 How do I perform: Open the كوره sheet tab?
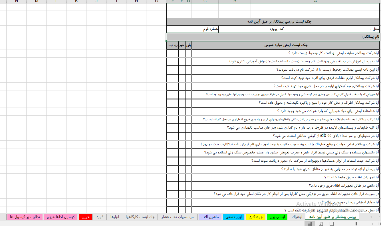100,217
